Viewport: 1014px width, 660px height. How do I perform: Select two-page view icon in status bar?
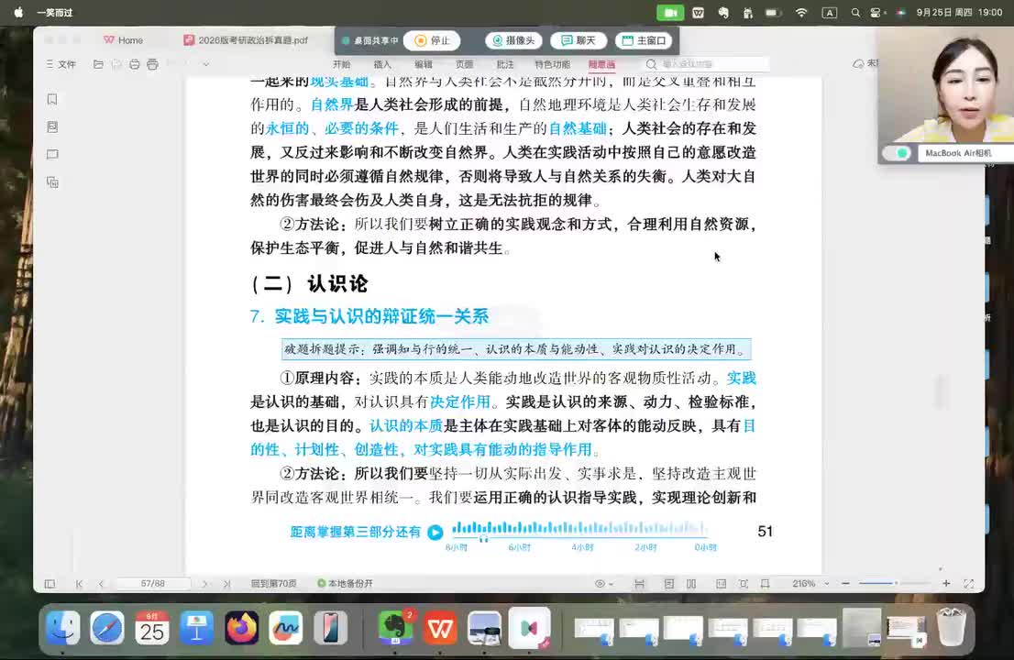691,584
